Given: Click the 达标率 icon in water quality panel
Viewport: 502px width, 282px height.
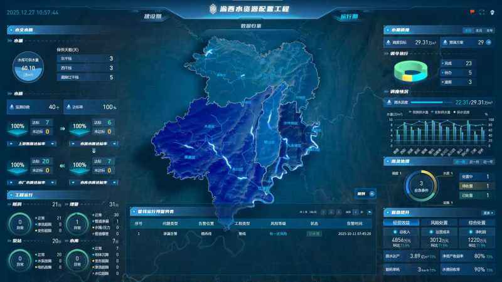Looking at the screenshot, I should click(68, 107).
